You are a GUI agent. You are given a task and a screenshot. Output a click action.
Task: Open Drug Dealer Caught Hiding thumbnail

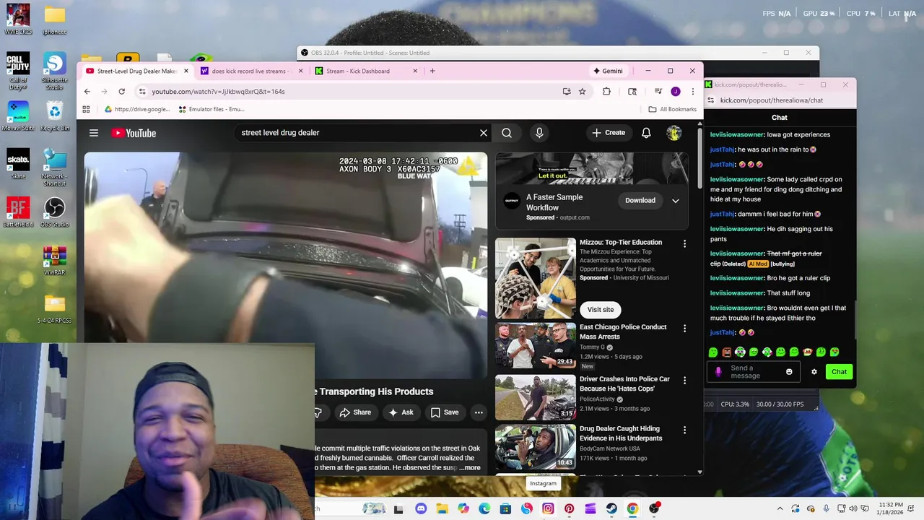pyautogui.click(x=536, y=446)
